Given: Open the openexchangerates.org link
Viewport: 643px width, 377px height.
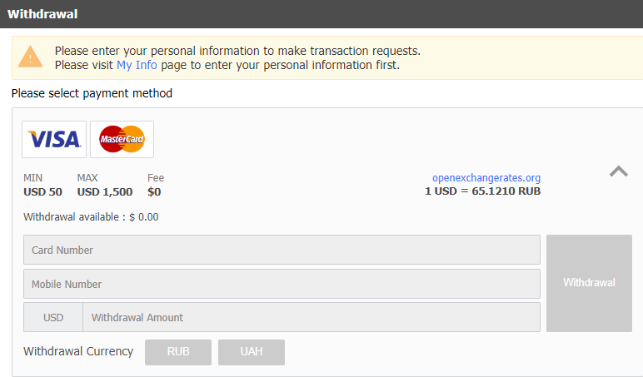Looking at the screenshot, I should coord(486,178).
